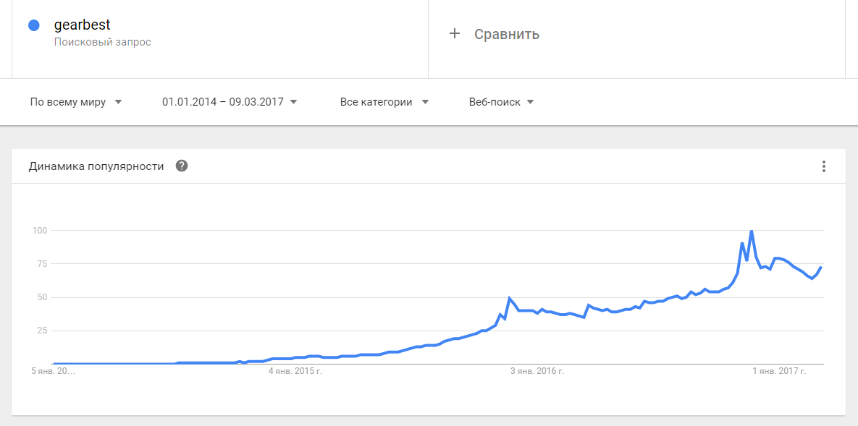Click the chart peak at value 100
This screenshot has height=426, width=858.
[x=752, y=231]
